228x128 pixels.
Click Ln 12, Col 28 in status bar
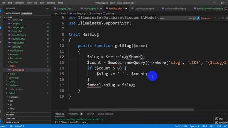[x=181, y=126]
